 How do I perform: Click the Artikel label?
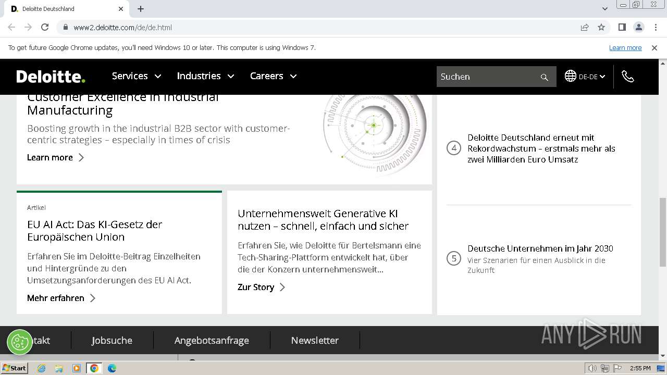click(x=36, y=207)
